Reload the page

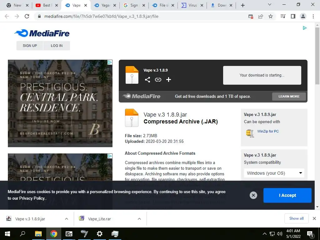click(27, 16)
